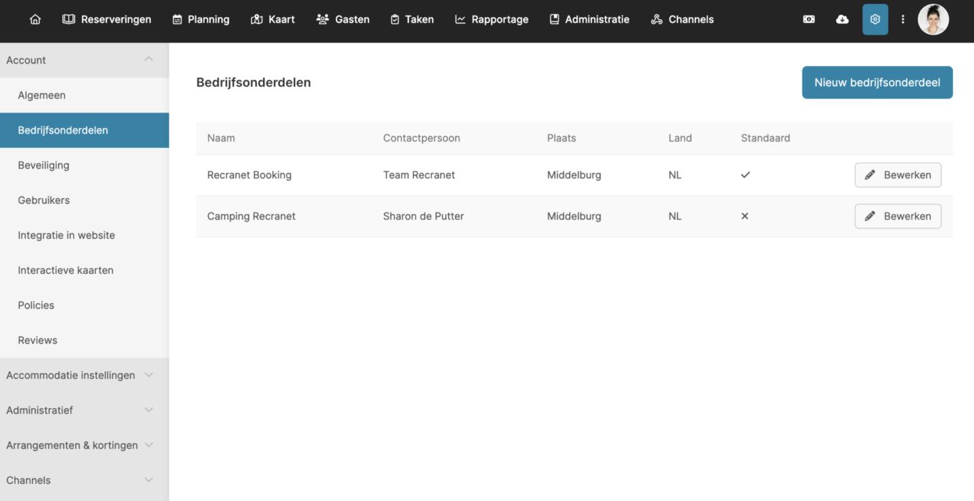Screen dimensions: 974x501
Task: Click Bewerken for Camping Recranet
Action: (898, 216)
